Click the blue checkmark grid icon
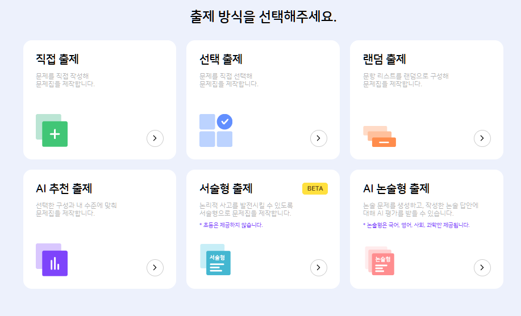 216,130
